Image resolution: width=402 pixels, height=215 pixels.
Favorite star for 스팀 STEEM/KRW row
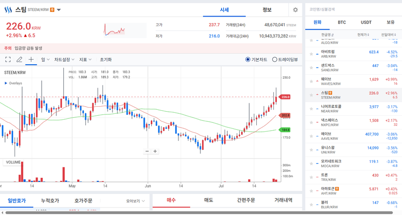click(311, 95)
